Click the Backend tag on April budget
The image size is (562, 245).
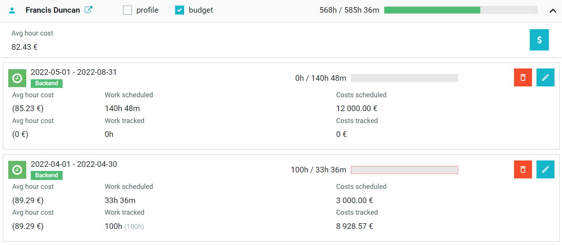[46, 175]
